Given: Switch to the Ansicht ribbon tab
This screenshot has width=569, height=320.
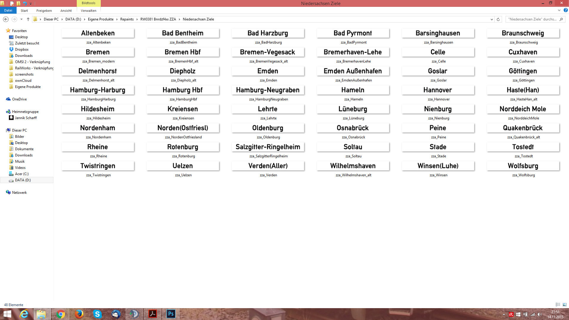Looking at the screenshot, I should pos(66,11).
